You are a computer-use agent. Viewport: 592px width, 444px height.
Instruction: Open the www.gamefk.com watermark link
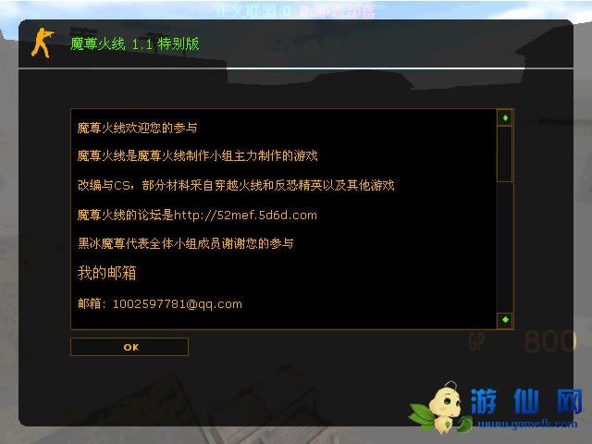point(527,424)
